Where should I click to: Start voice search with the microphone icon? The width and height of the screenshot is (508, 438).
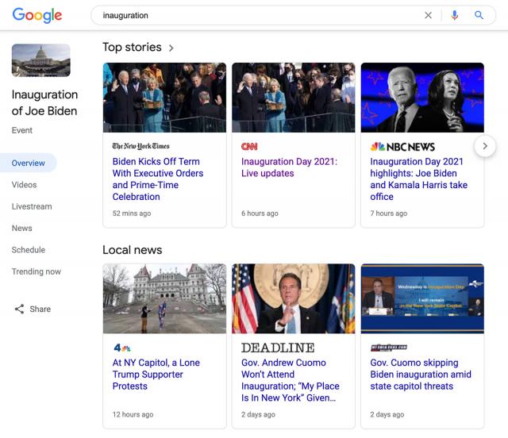tap(455, 15)
